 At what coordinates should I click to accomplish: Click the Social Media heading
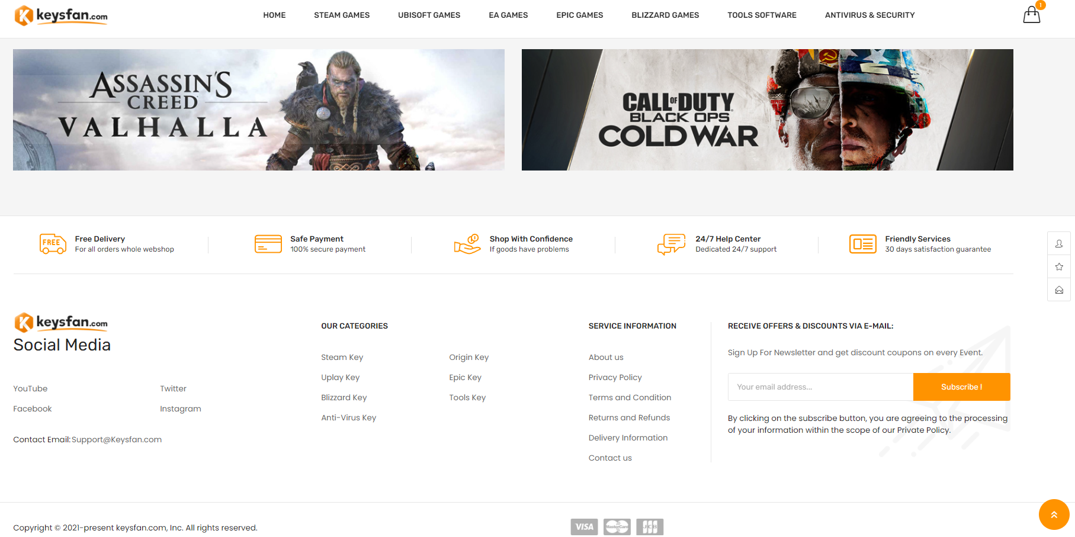point(62,345)
